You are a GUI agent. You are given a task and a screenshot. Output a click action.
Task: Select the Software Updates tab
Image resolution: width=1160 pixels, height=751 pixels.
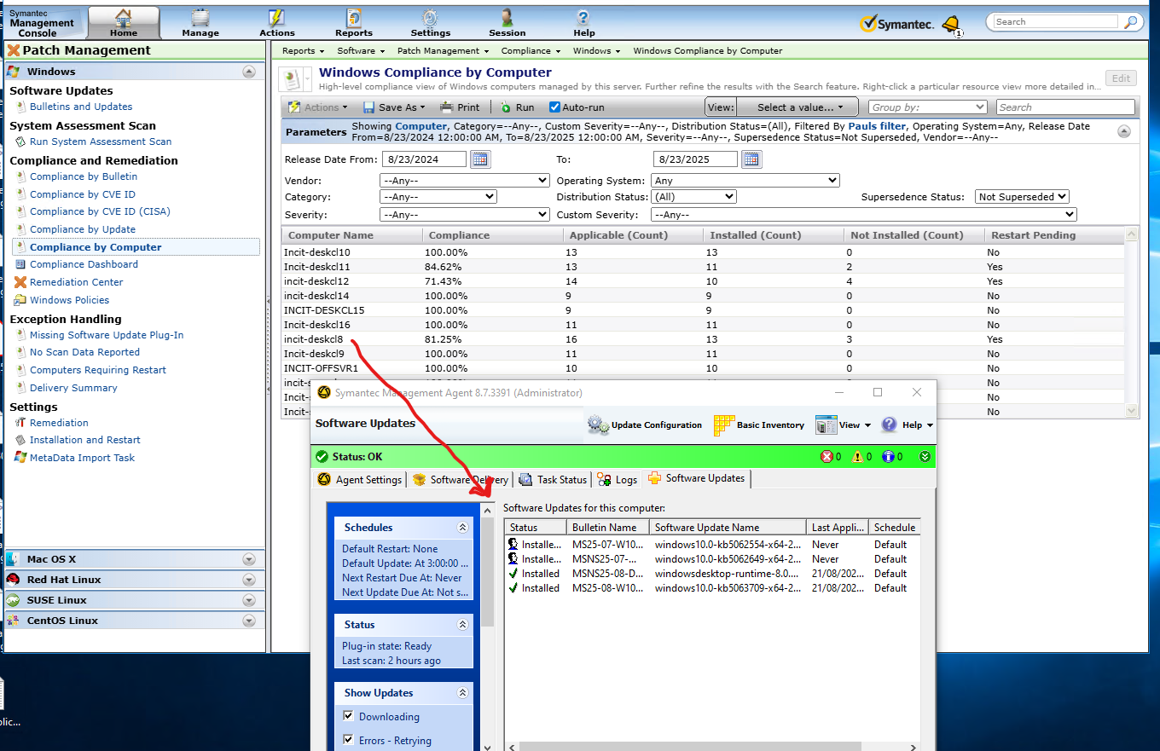[697, 478]
